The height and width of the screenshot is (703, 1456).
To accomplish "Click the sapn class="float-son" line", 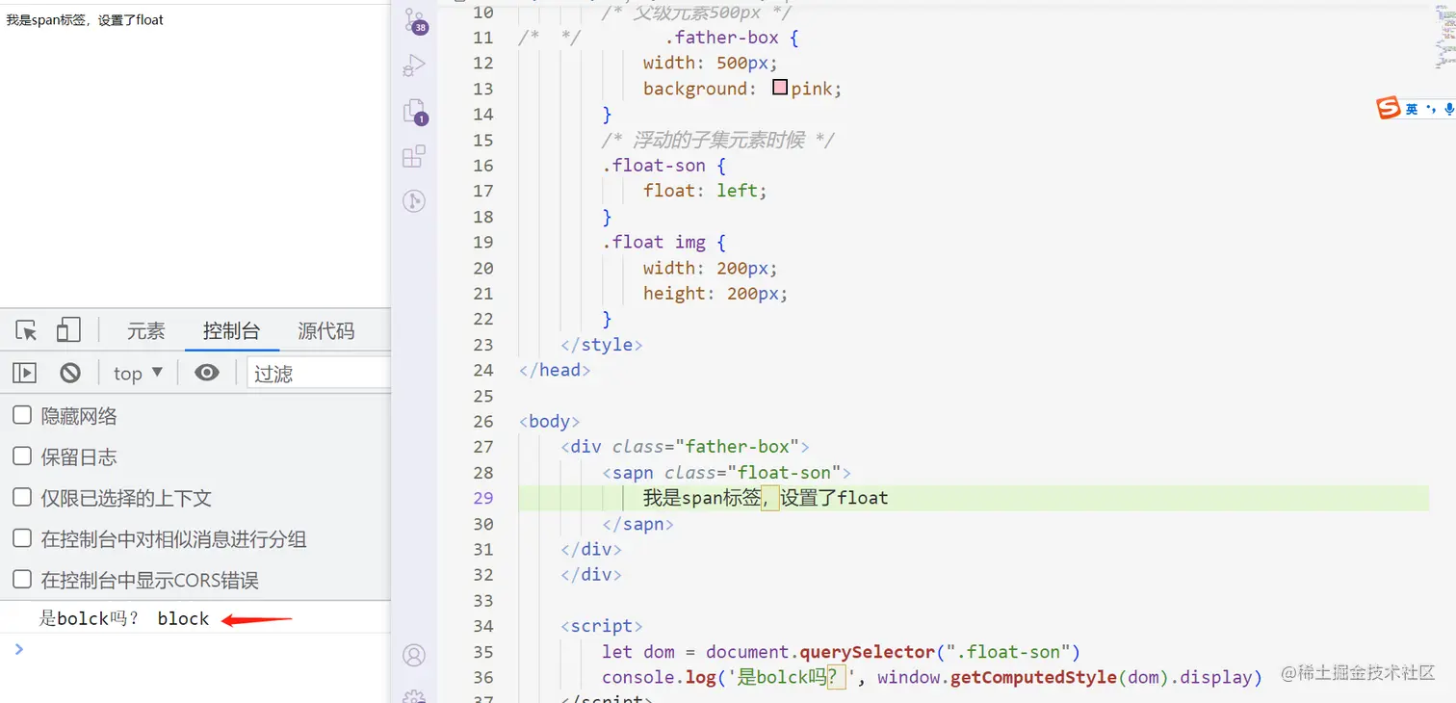I will click(x=726, y=473).
